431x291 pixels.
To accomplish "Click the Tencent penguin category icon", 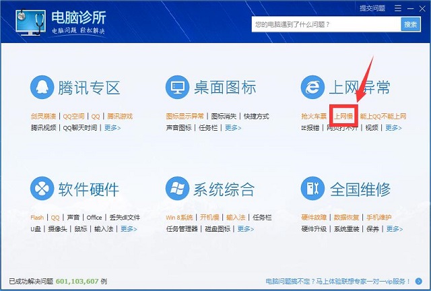I will pos(42,87).
